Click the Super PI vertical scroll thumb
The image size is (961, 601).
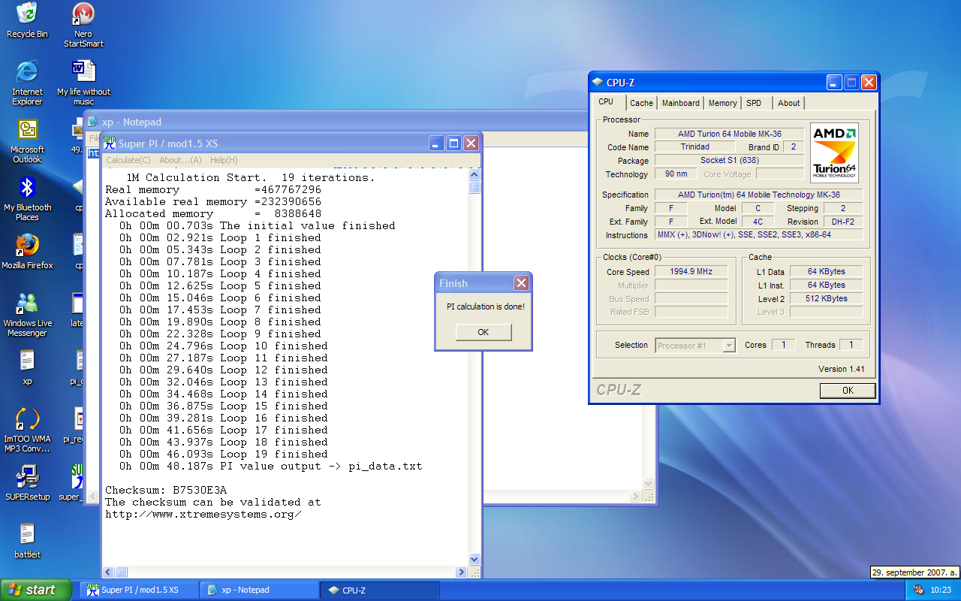tap(474, 187)
